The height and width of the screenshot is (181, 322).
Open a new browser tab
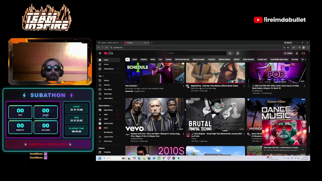[x=152, y=43]
